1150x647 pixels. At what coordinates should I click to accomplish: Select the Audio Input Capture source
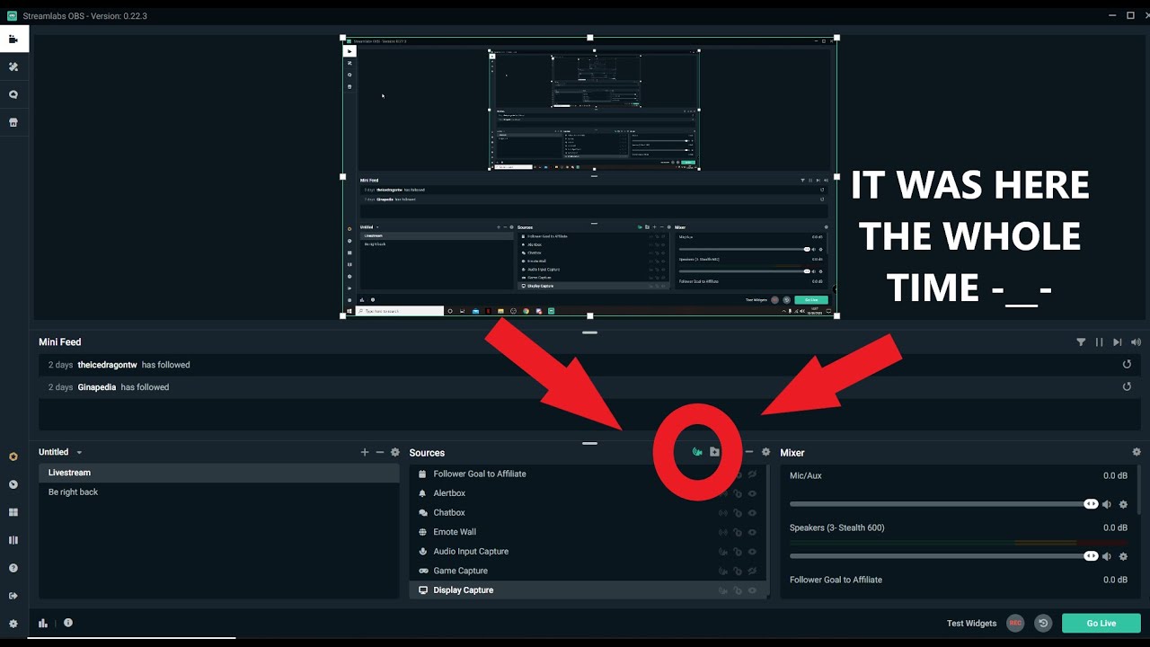(x=588, y=552)
